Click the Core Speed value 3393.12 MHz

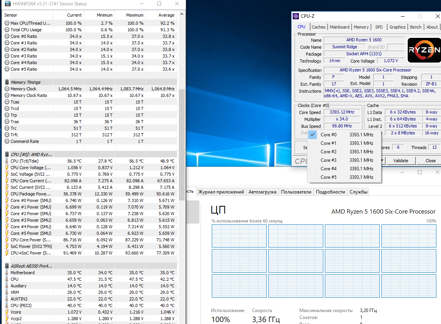(x=342, y=112)
